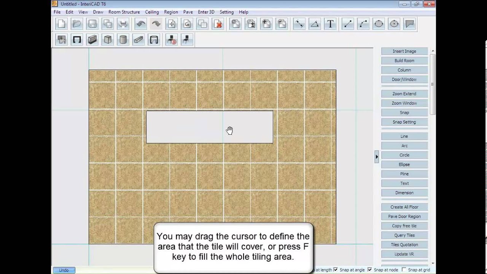
Task: Click the black wall opening icon
Action: tap(77, 40)
